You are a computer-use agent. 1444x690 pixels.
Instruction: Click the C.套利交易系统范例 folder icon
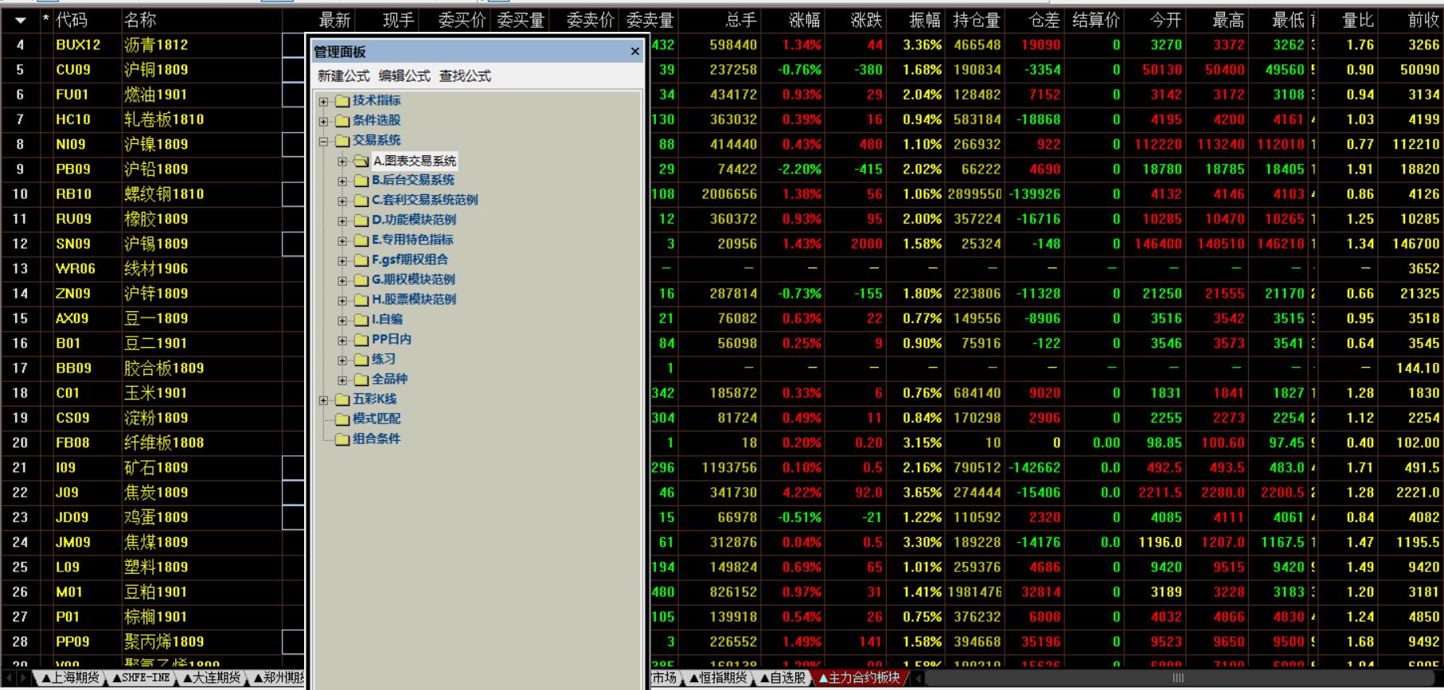coord(362,201)
